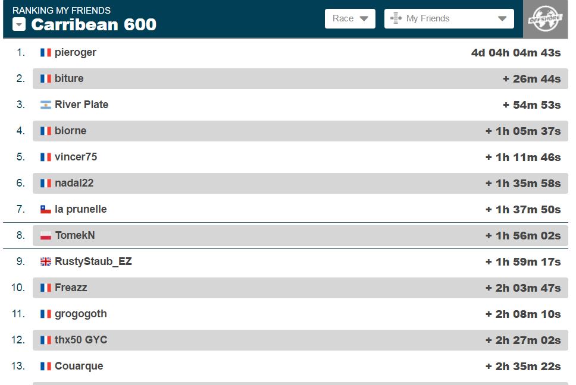576x385 pixels.
Task: Open the My Friends filter dropdown
Action: click(x=449, y=18)
